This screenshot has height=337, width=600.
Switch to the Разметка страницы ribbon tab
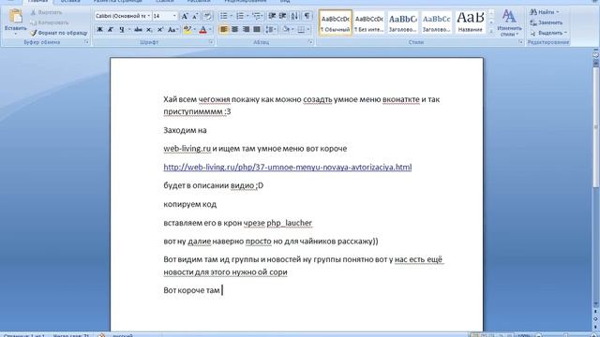117,2
